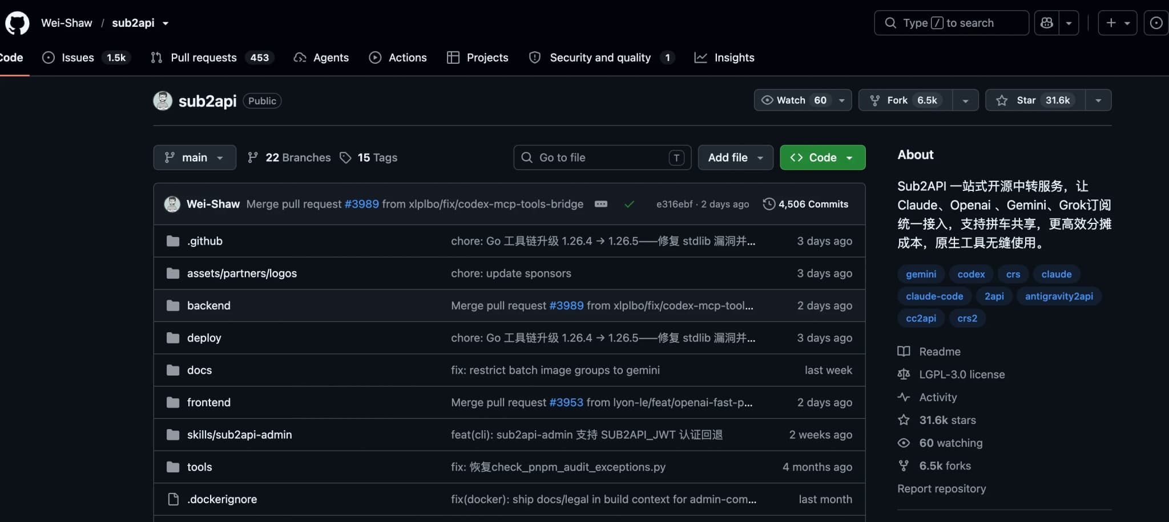Open the Security and quality tab
Image resolution: width=1169 pixels, height=522 pixels.
point(602,58)
